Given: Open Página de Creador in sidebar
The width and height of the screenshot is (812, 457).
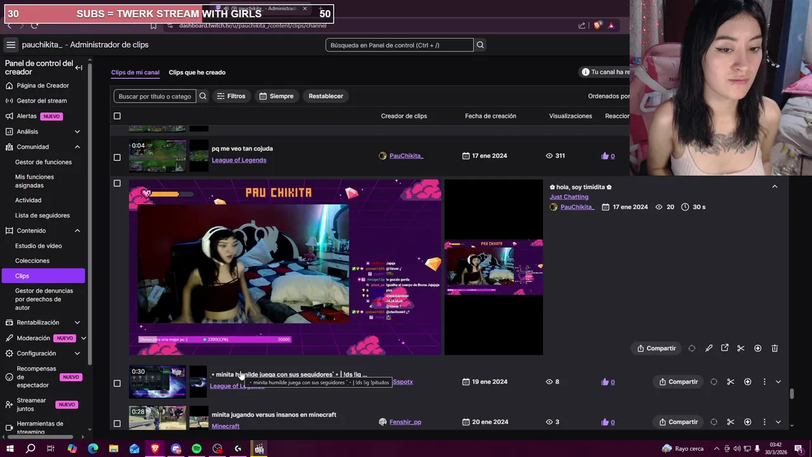Looking at the screenshot, I should coord(43,86).
